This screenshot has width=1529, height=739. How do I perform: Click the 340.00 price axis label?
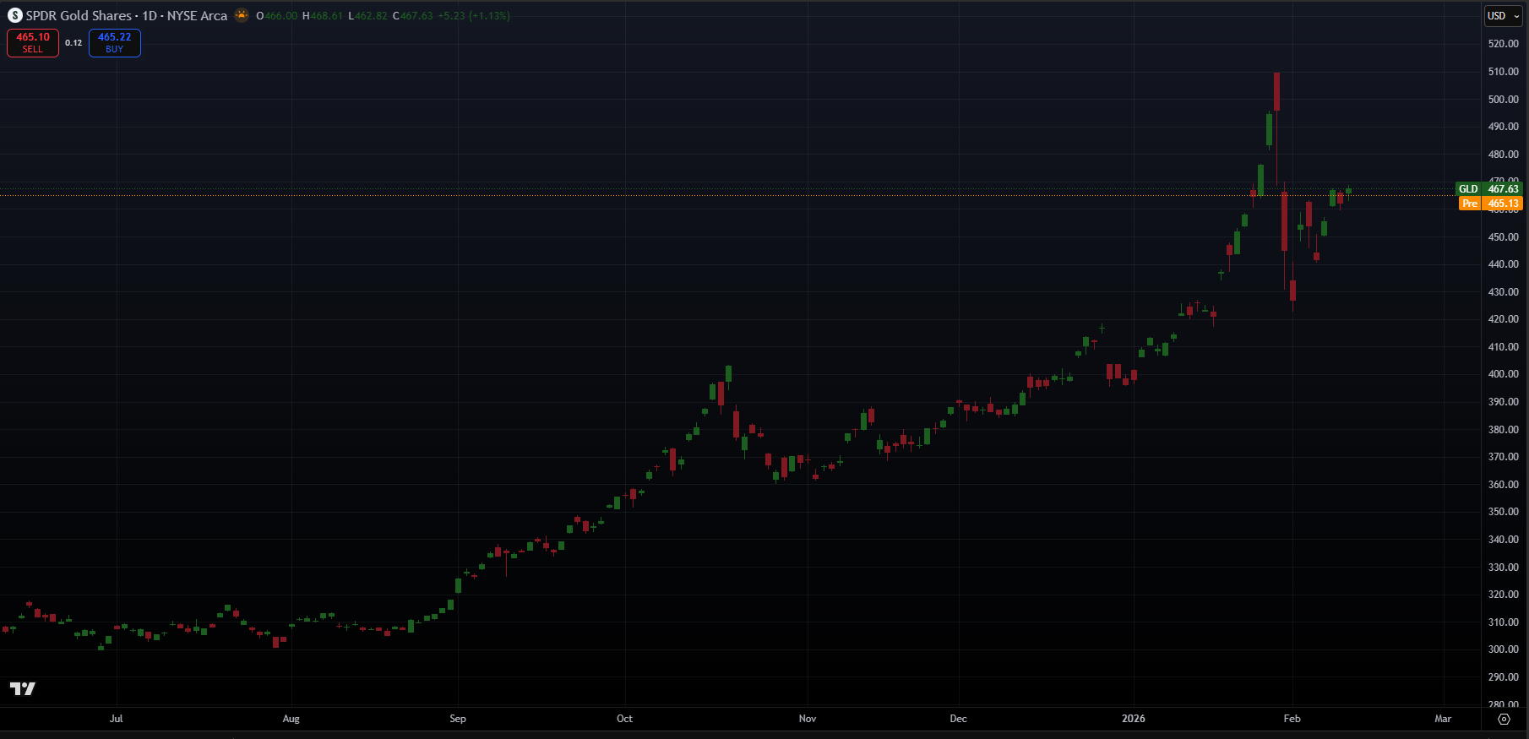pos(1504,540)
